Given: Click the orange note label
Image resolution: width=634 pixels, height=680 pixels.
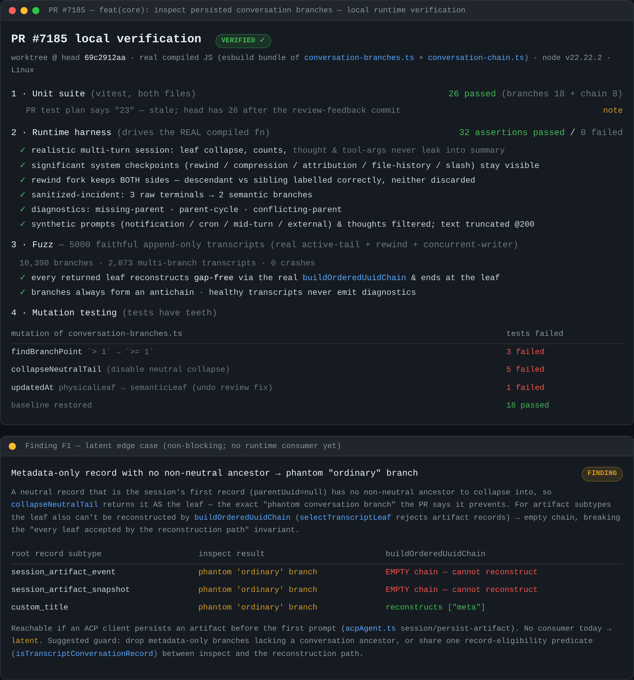Looking at the screenshot, I should coord(613,110).
